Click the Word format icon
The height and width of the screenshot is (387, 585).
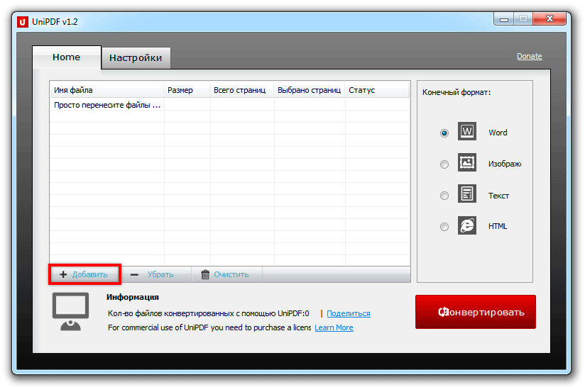(466, 131)
